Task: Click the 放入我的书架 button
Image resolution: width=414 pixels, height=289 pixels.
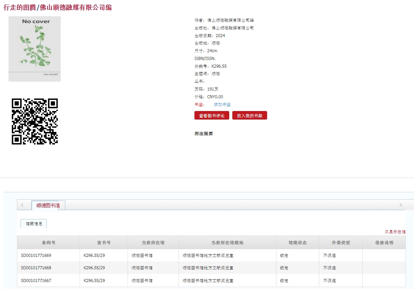Action: click(x=249, y=115)
